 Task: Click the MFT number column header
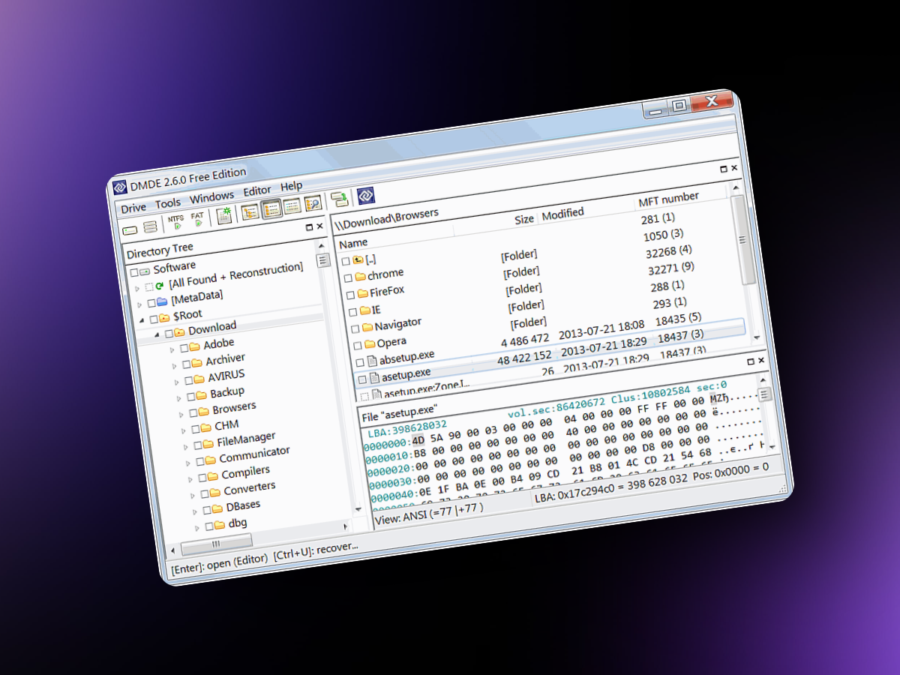[x=668, y=199]
